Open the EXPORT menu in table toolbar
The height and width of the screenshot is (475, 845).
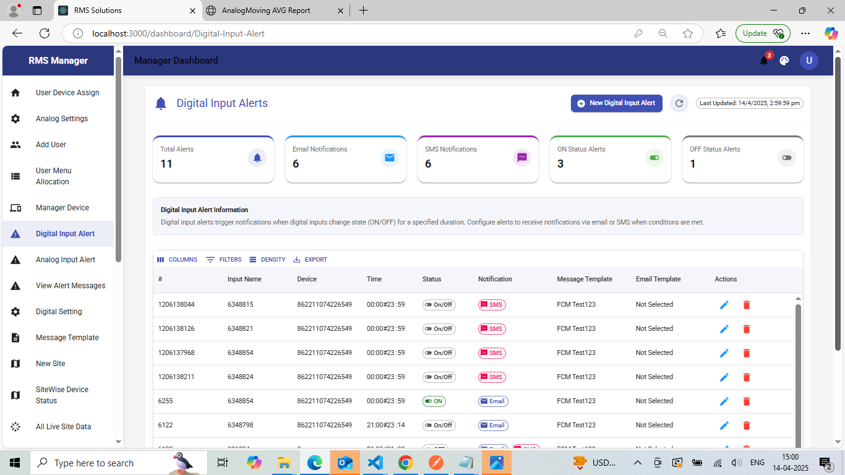click(x=310, y=260)
